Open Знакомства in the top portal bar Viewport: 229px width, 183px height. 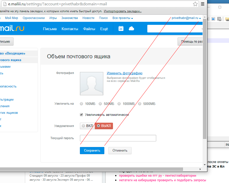[69, 18]
